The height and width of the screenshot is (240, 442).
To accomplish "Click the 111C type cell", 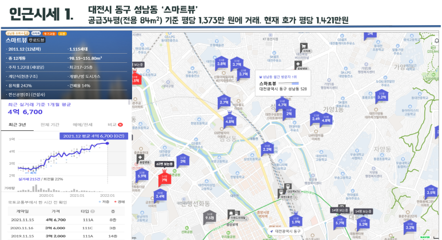I will tap(87, 228).
